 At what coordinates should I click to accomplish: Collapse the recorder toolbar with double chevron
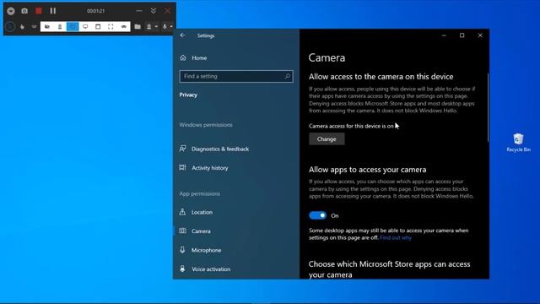click(x=154, y=11)
